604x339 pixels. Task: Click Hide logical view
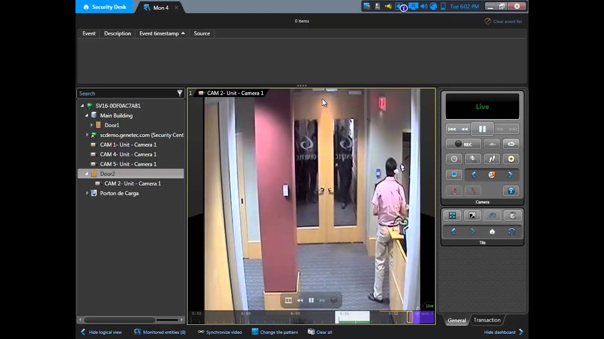[x=101, y=332]
